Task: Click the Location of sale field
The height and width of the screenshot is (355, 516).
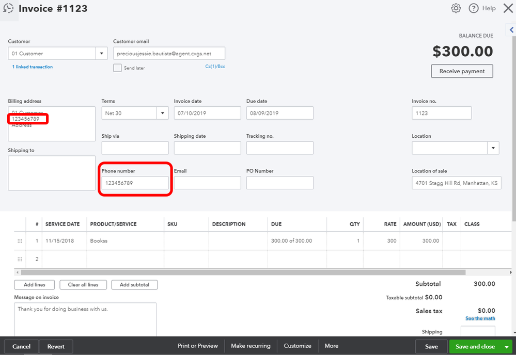Action: 457,183
